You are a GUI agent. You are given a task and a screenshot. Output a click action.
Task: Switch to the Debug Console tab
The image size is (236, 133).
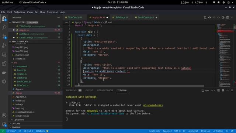(x=105, y=90)
